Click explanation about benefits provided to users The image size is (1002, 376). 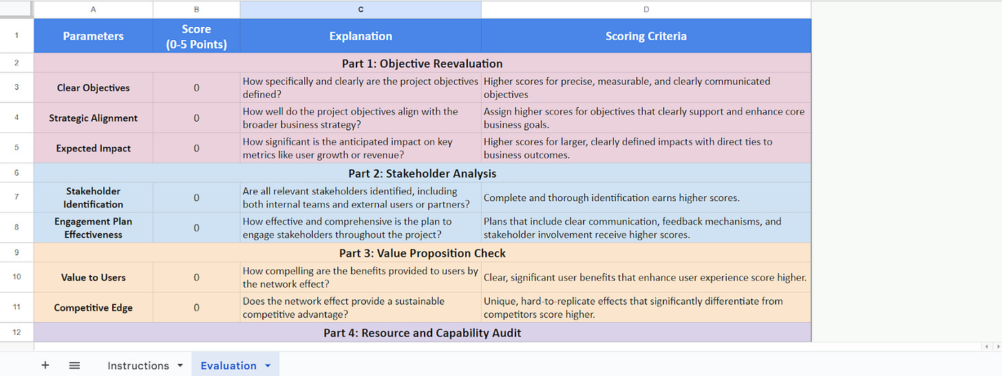point(361,278)
